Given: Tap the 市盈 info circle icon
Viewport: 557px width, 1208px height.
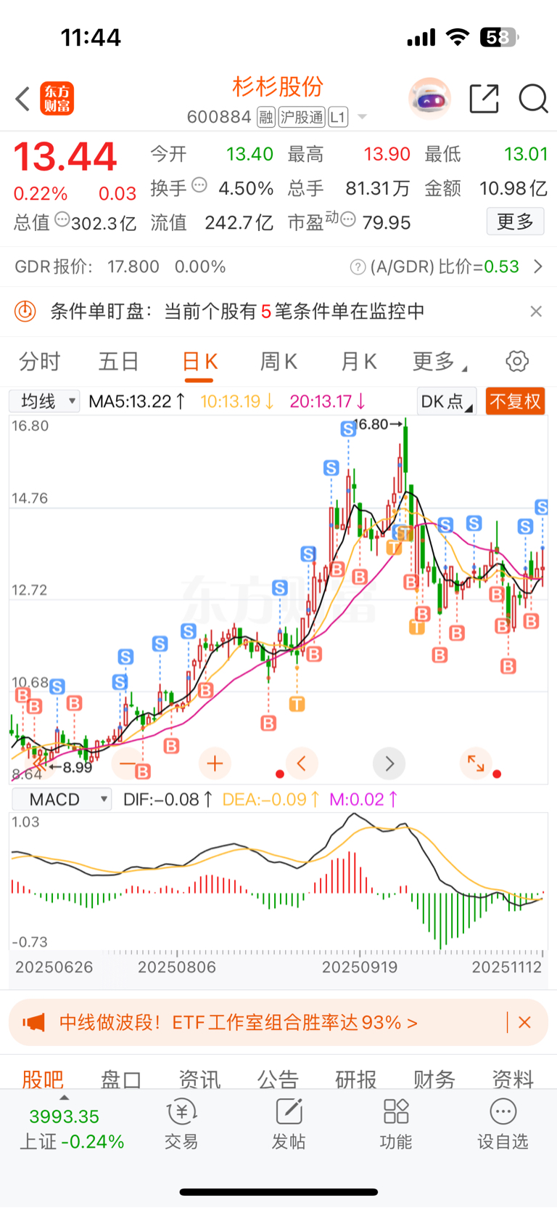Looking at the screenshot, I should tap(348, 219).
